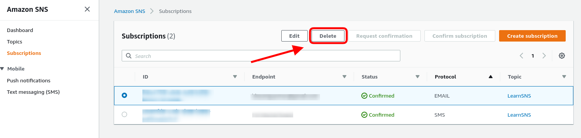
Task: Go to the next page with the arrow
Action: tap(544, 56)
